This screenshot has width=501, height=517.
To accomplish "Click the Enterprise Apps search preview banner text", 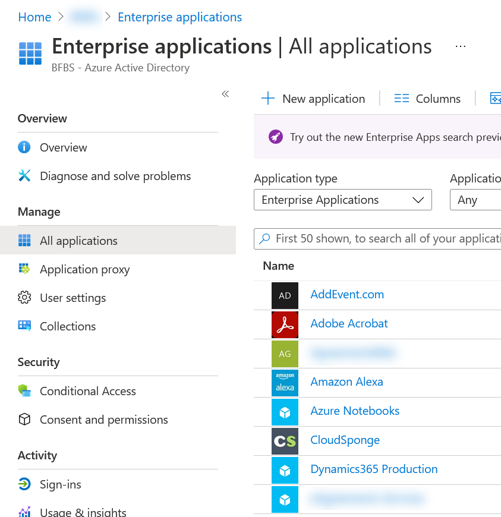I will pyautogui.click(x=395, y=137).
